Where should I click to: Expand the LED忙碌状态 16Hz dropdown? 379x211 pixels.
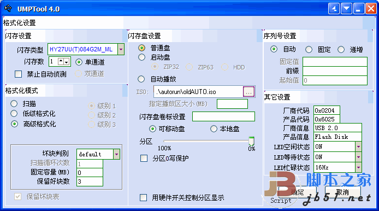coord(358,167)
